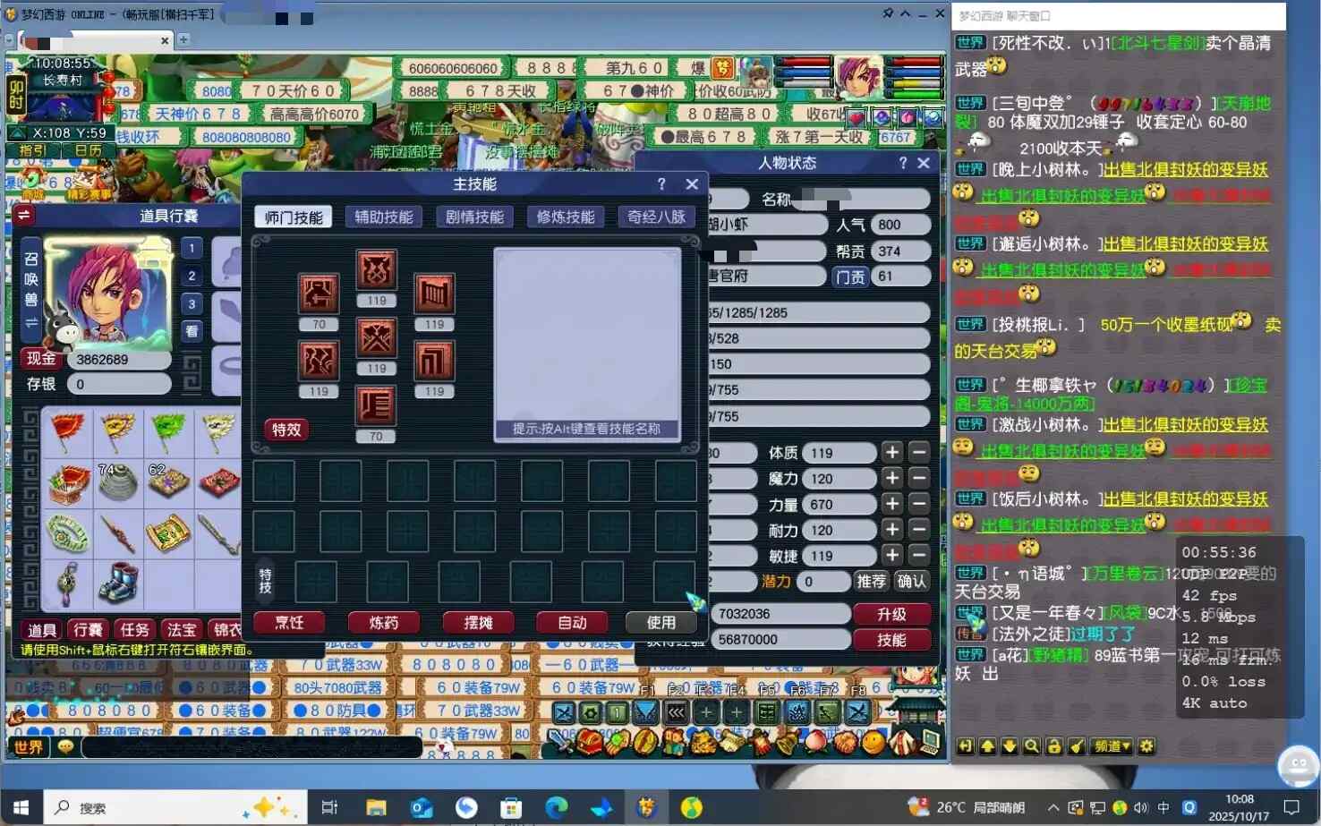
Task: Increase 敏捷 with the plus button
Action: point(892,556)
